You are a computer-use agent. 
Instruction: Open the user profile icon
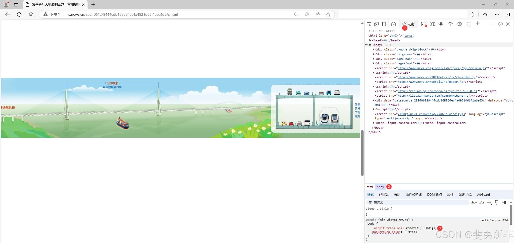tap(6, 5)
